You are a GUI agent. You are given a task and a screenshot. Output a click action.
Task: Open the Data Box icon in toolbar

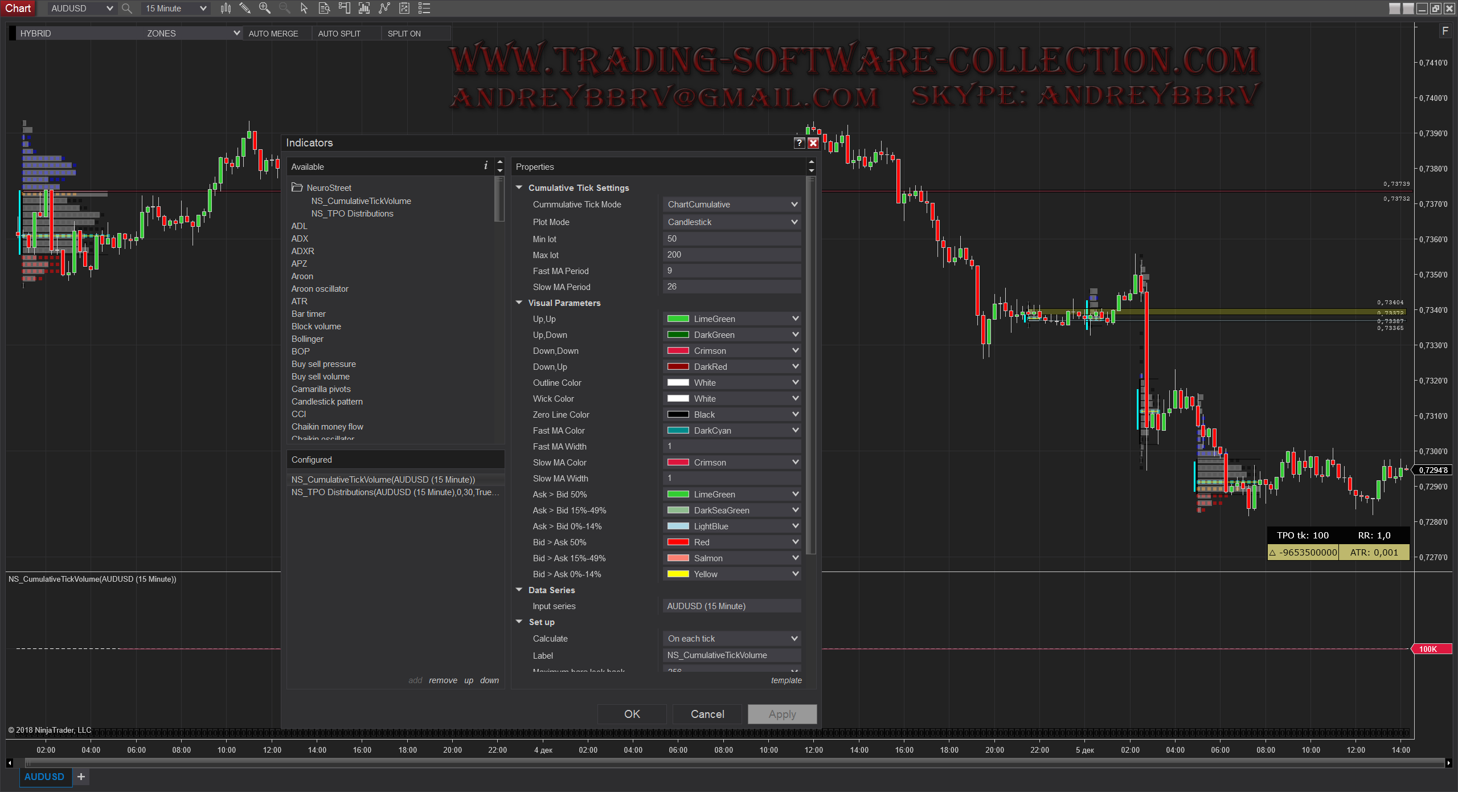click(x=324, y=8)
